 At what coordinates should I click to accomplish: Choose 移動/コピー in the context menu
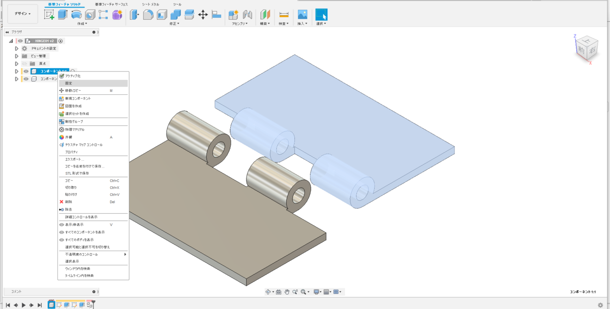[93, 90]
